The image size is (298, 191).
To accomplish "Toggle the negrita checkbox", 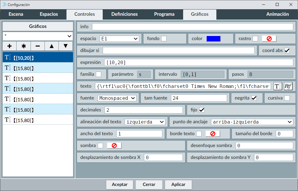I will (x=254, y=98).
